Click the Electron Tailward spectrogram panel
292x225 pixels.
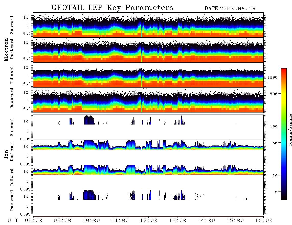[x=148, y=75]
